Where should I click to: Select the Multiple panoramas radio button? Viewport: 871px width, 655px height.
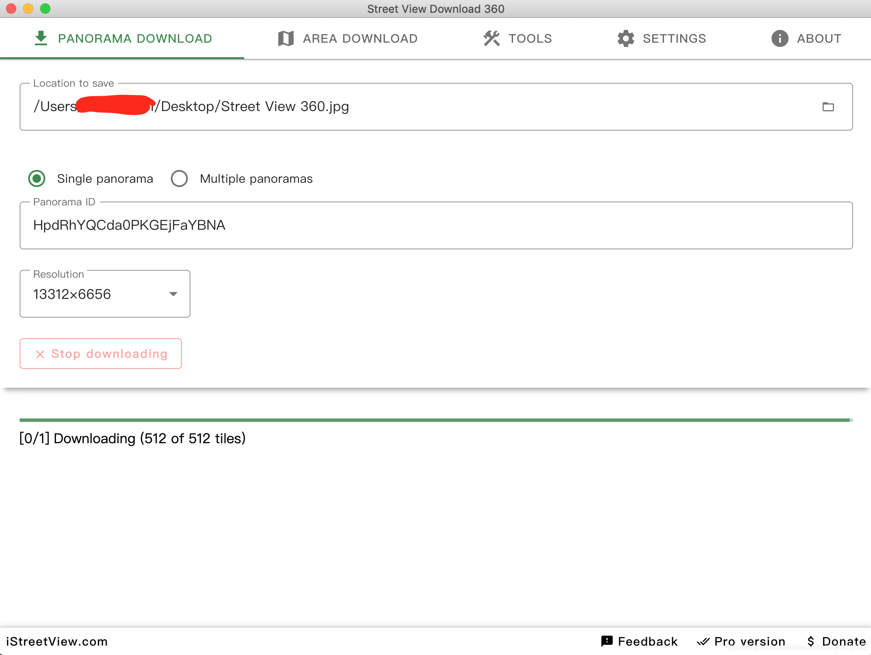(x=179, y=178)
